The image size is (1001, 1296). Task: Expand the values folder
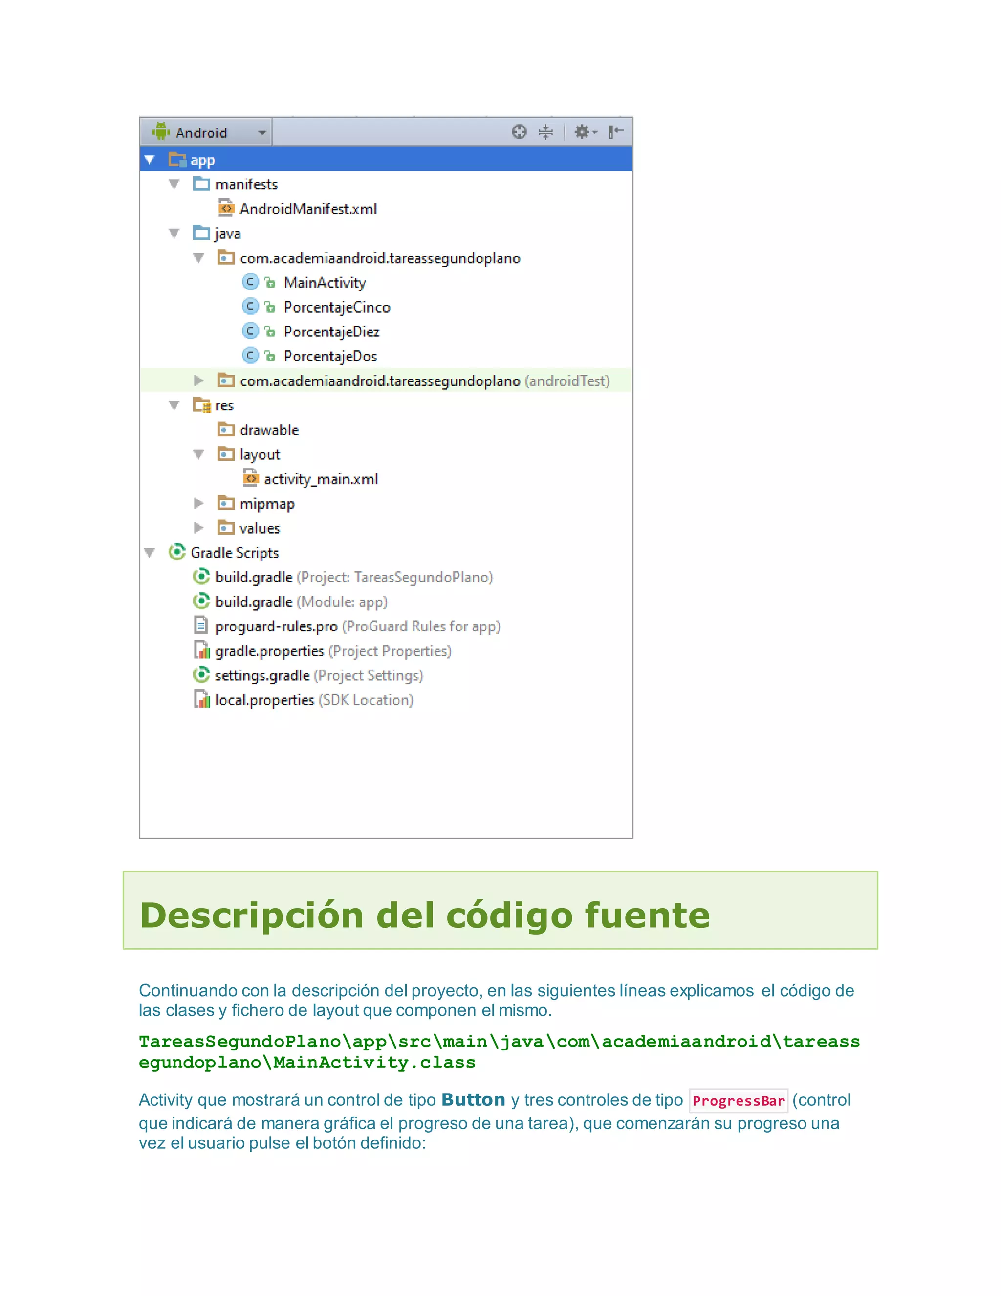pyautogui.click(x=198, y=528)
